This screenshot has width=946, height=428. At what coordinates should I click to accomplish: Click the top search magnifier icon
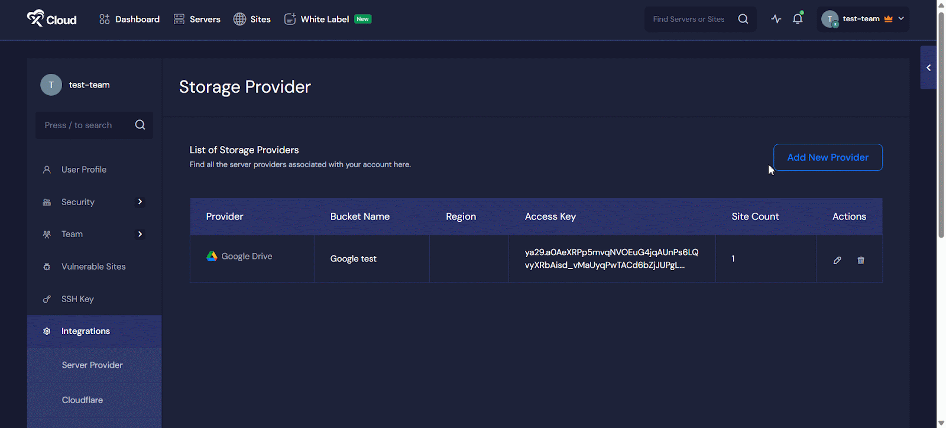(x=743, y=19)
